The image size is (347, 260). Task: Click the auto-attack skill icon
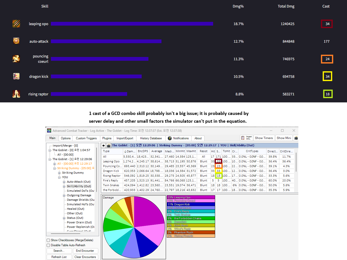(x=16, y=41)
